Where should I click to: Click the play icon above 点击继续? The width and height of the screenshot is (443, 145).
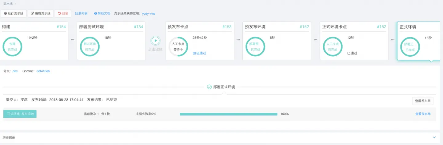pyautogui.click(x=155, y=41)
